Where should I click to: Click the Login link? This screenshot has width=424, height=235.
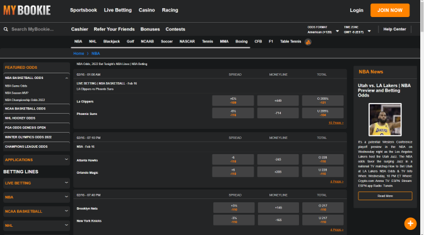(356, 10)
